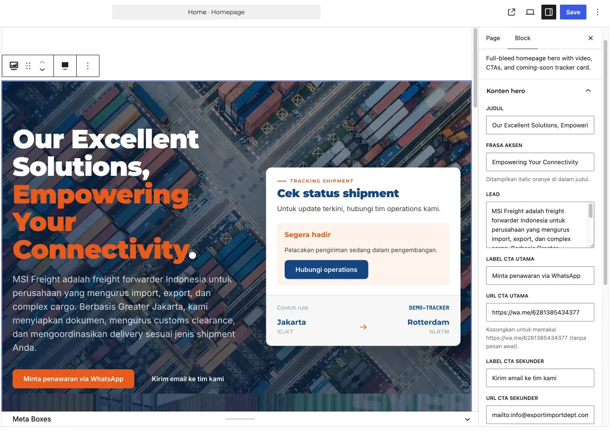Click the Meta Boxes label
The height and width of the screenshot is (431, 612).
32,419
